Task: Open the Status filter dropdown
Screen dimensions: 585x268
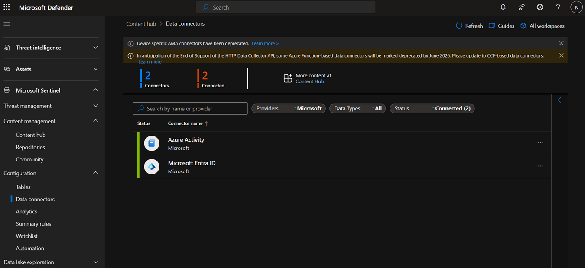Action: point(432,108)
